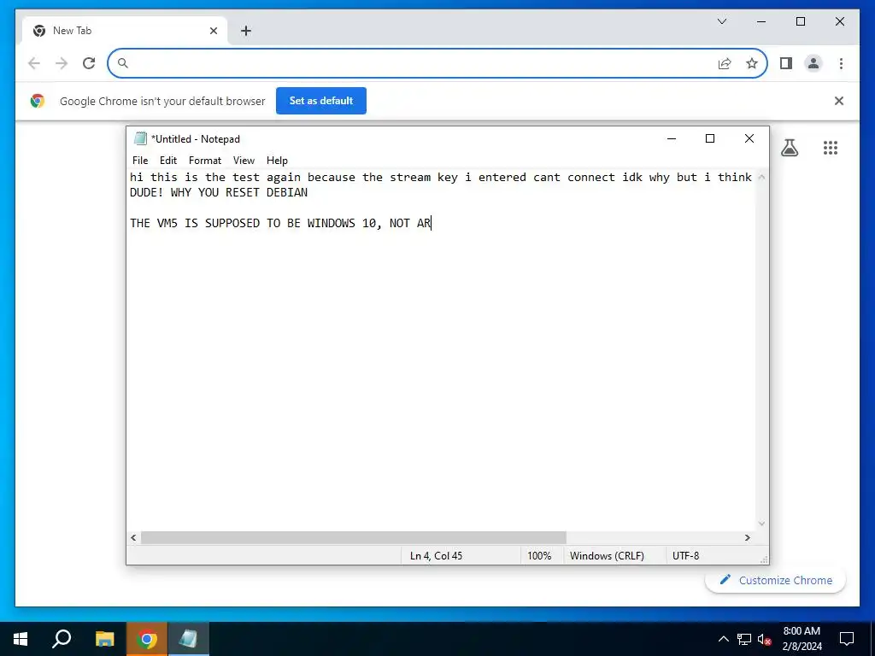The width and height of the screenshot is (875, 656).
Task: Bookmark this tab with the star icon
Action: pos(752,63)
